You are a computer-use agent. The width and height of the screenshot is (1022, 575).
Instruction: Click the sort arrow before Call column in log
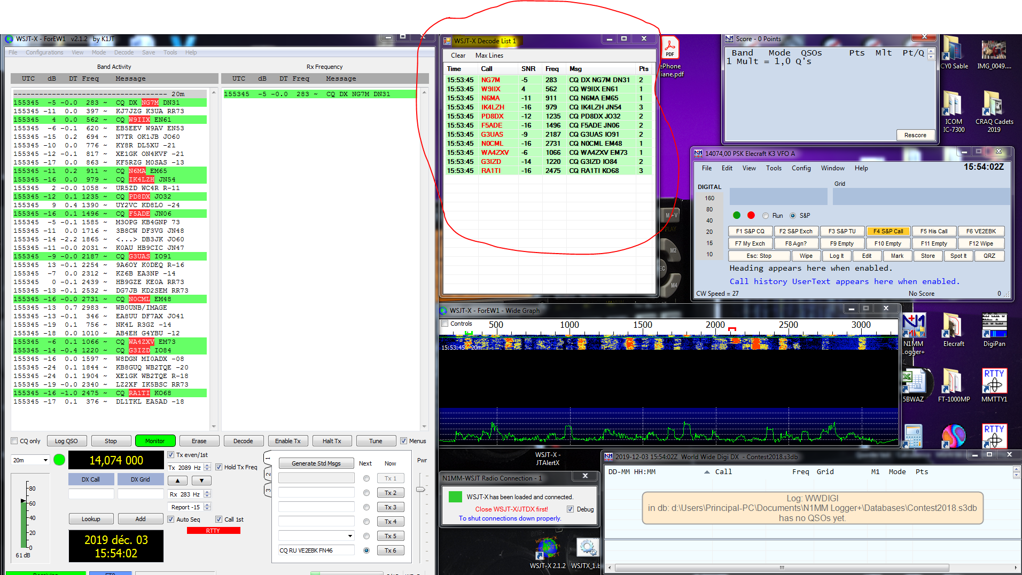pyautogui.click(x=706, y=472)
